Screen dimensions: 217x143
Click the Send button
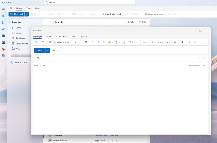40,50
